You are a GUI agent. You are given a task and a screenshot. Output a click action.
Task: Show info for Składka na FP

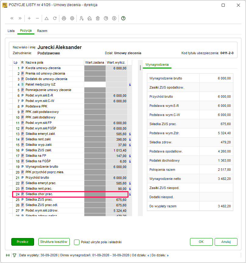pyautogui.click(x=130, y=156)
